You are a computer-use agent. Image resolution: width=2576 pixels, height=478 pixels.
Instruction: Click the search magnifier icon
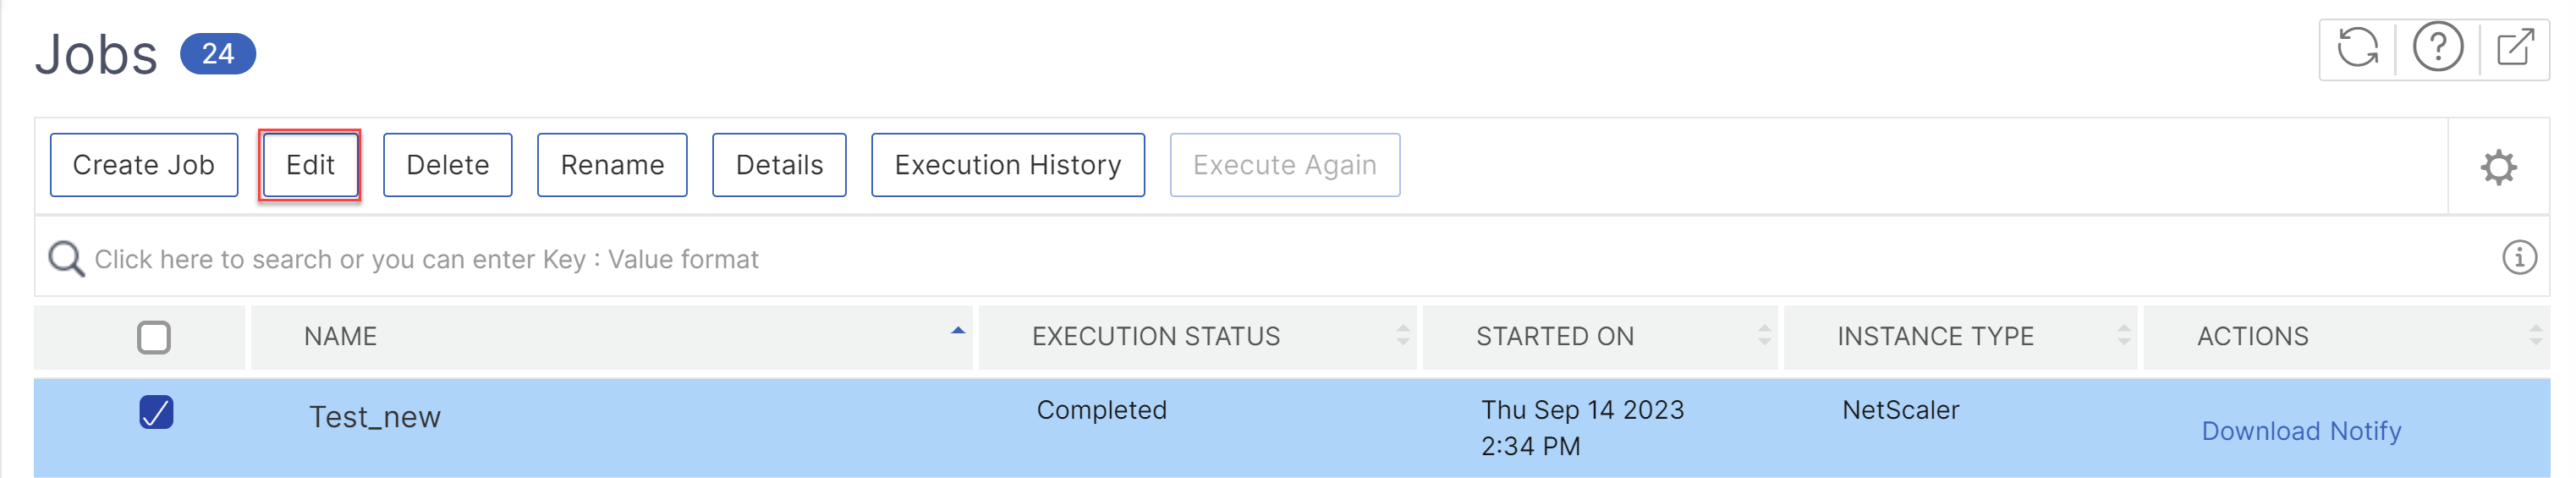point(66,259)
